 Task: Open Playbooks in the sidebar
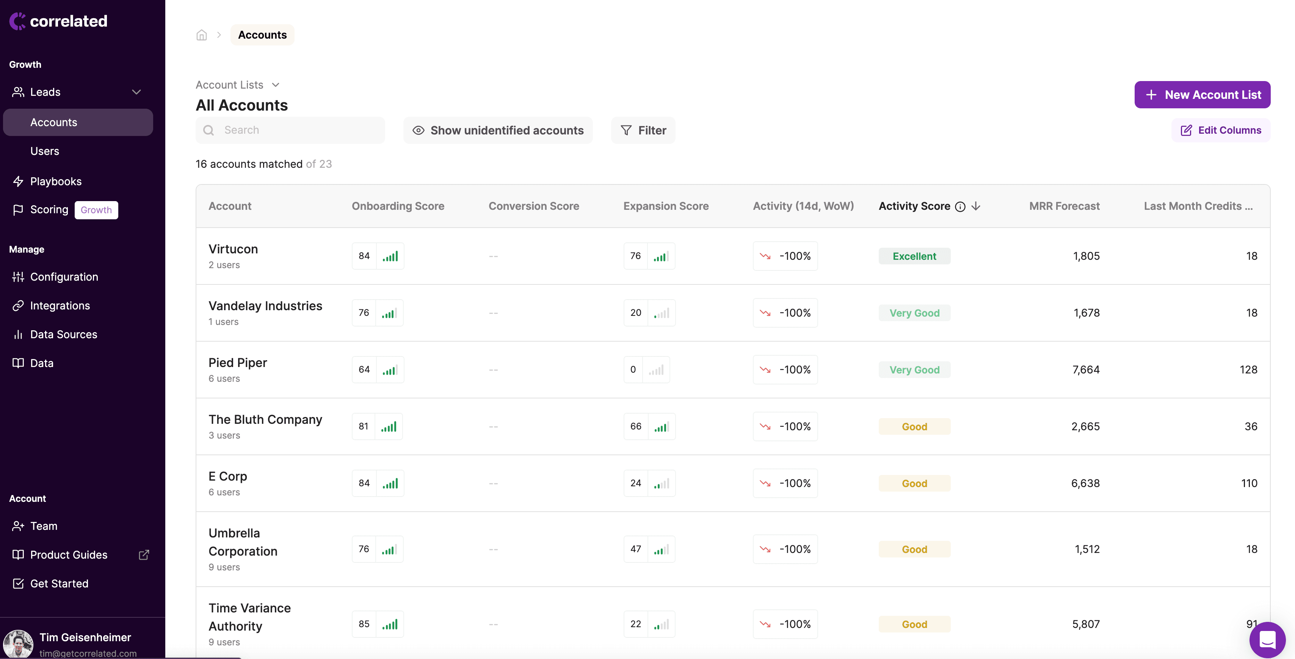[55, 181]
